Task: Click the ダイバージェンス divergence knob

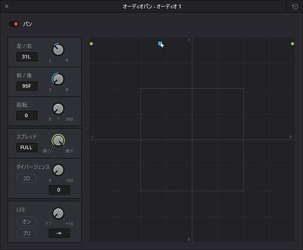Action: (58, 170)
